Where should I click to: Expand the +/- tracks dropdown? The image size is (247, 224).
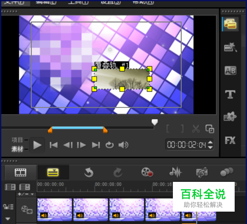[26, 194]
